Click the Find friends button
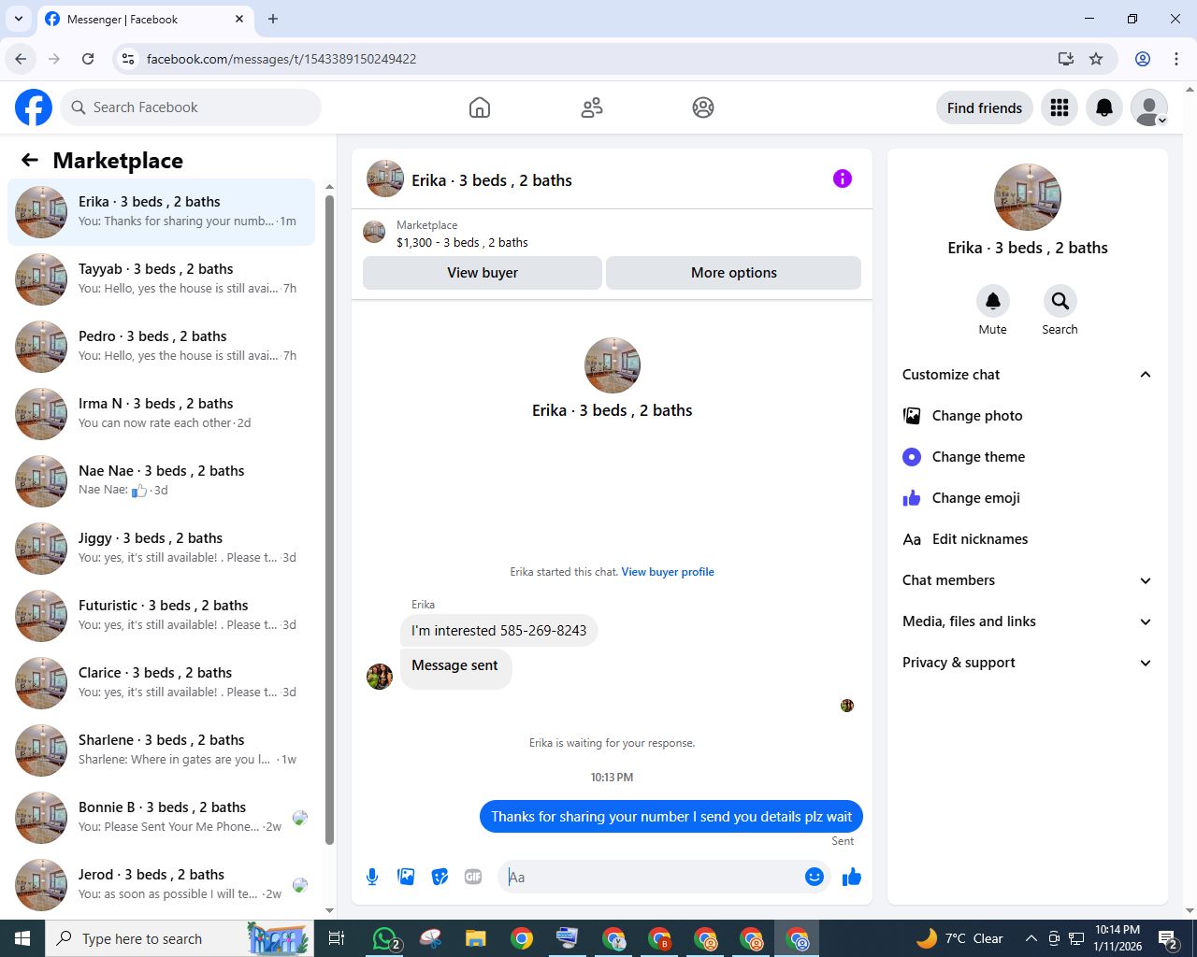 [985, 107]
